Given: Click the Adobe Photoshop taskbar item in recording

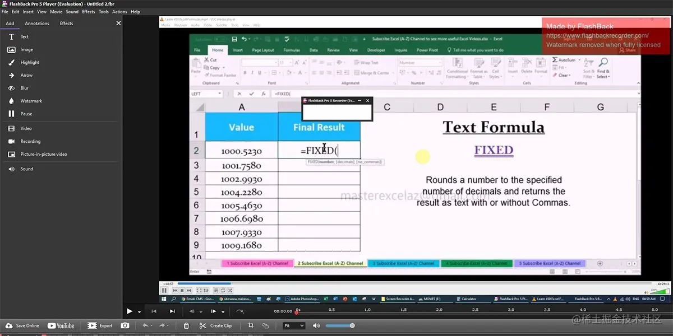Looking at the screenshot, I should click(x=303, y=299).
